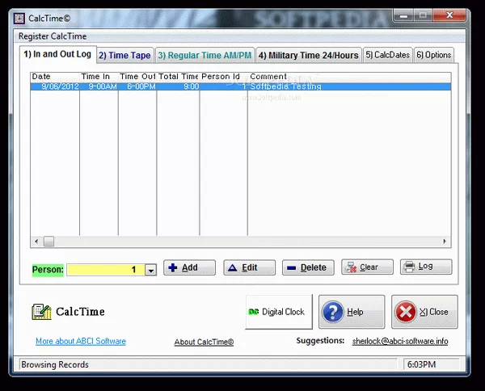Click the Clear button's eraser icon
Viewport: 485px width, 391px height.
[x=351, y=267]
